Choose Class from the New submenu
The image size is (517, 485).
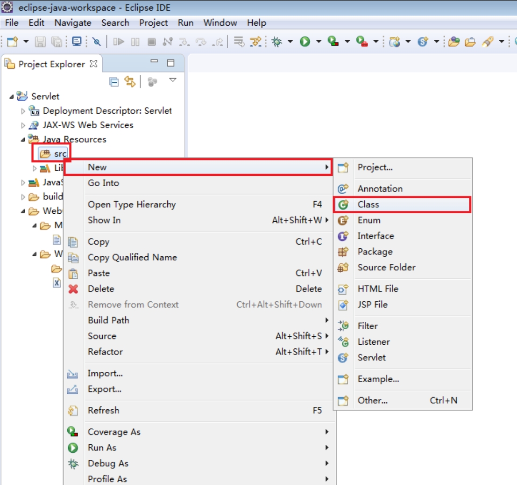click(x=402, y=205)
